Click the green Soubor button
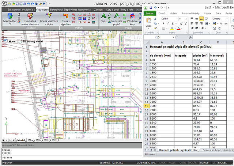234x166 pixels. [150, 14]
